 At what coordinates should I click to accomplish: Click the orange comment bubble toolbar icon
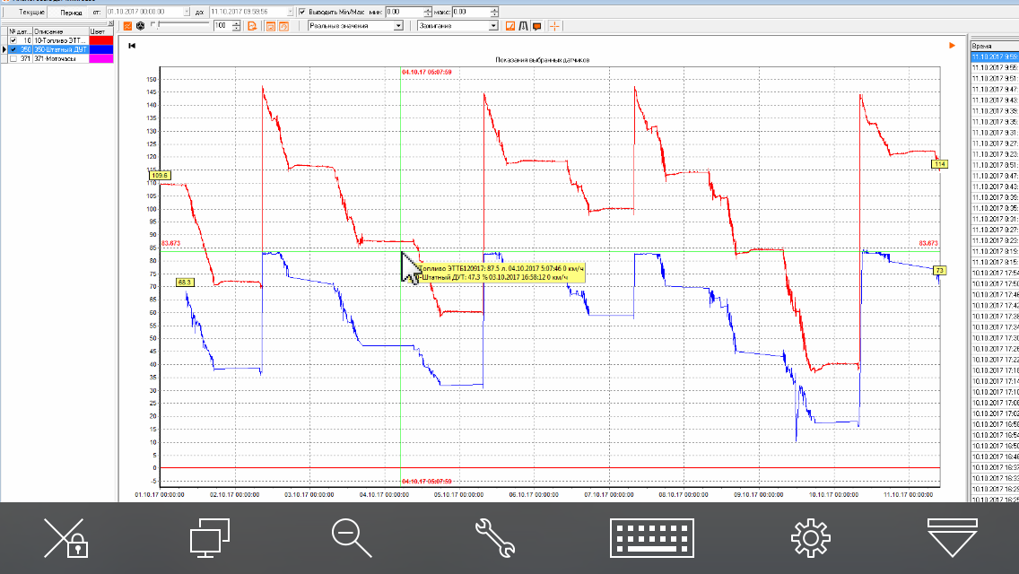click(536, 26)
